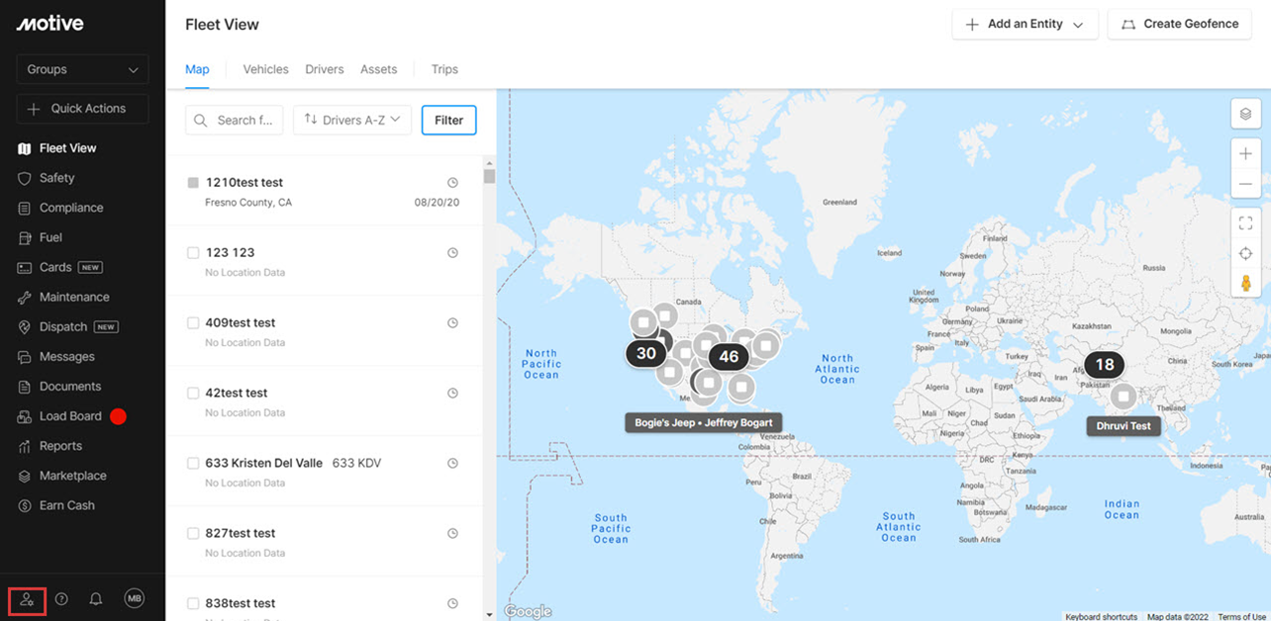Open Fuel in the sidebar
Image resolution: width=1271 pixels, height=621 pixels.
(x=50, y=237)
